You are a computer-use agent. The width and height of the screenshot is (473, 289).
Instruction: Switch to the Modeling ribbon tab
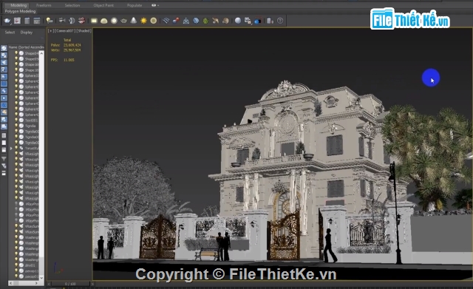[18, 5]
